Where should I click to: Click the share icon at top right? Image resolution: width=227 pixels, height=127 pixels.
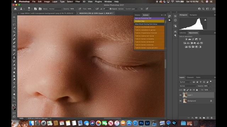[214, 9]
